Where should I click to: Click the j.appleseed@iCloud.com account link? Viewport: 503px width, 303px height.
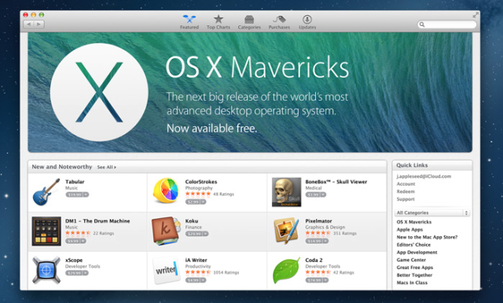click(424, 176)
